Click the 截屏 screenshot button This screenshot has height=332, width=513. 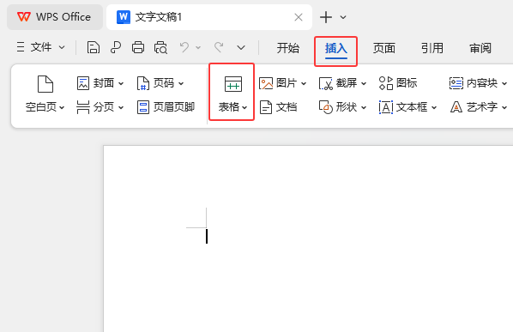(x=338, y=83)
